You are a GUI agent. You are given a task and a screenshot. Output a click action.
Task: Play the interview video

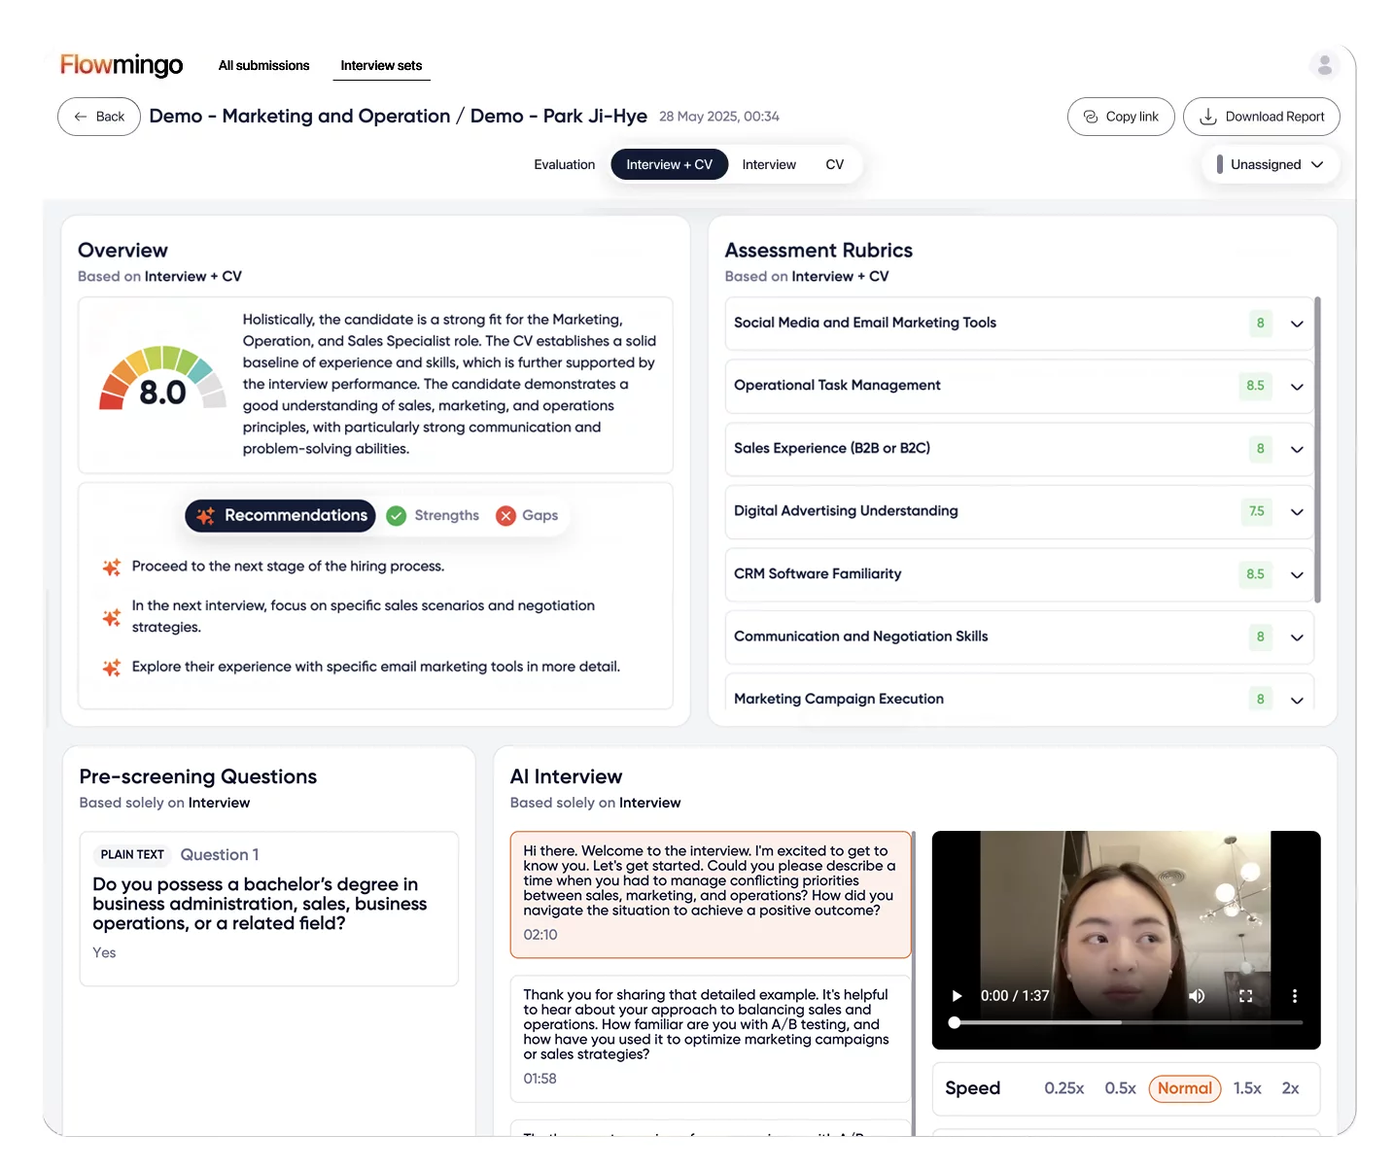[x=957, y=996]
